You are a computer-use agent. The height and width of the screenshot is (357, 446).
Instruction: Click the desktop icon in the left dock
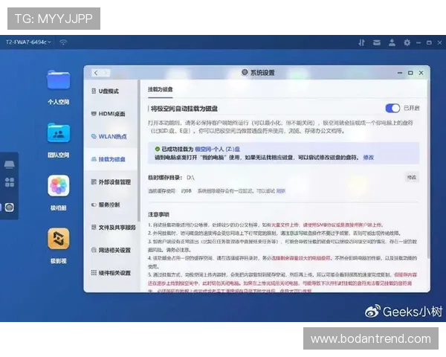[x=9, y=164]
